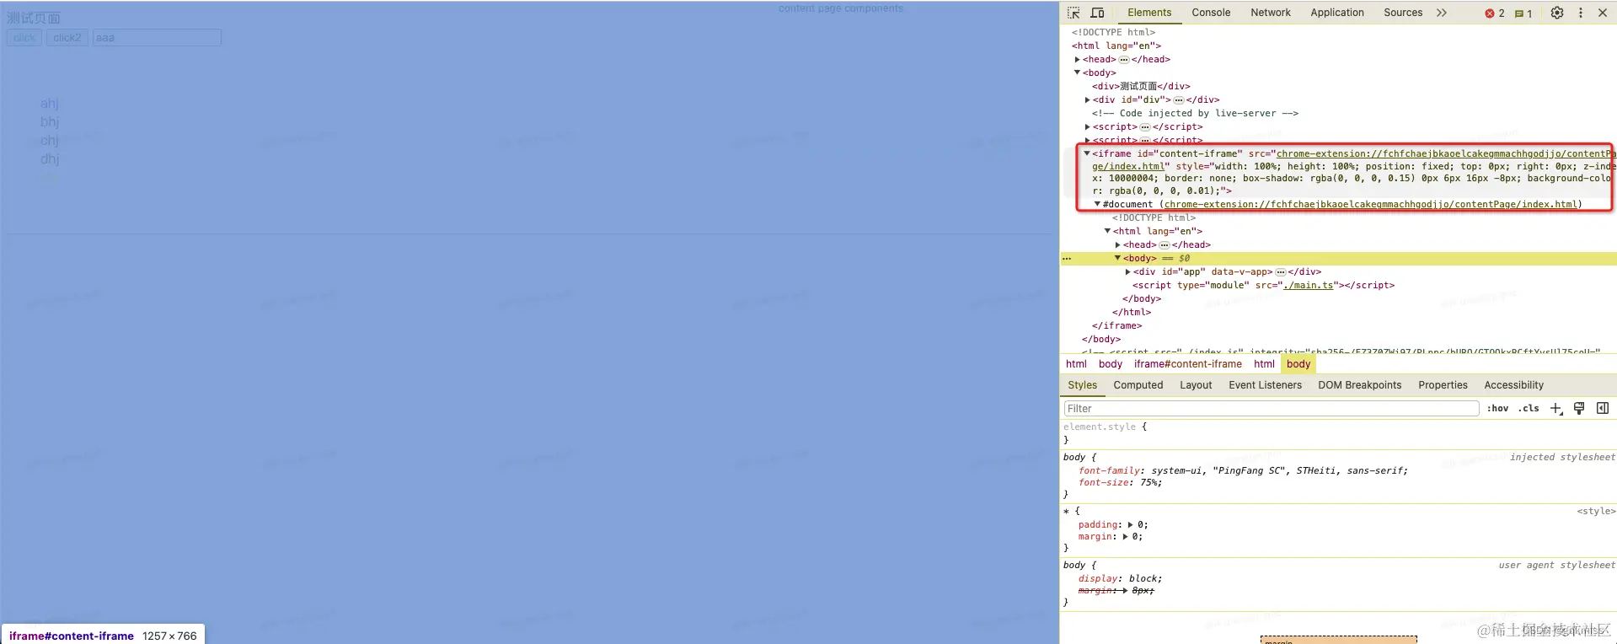Image resolution: width=1617 pixels, height=644 pixels.
Task: Click the display: block property
Action: coord(1120,579)
